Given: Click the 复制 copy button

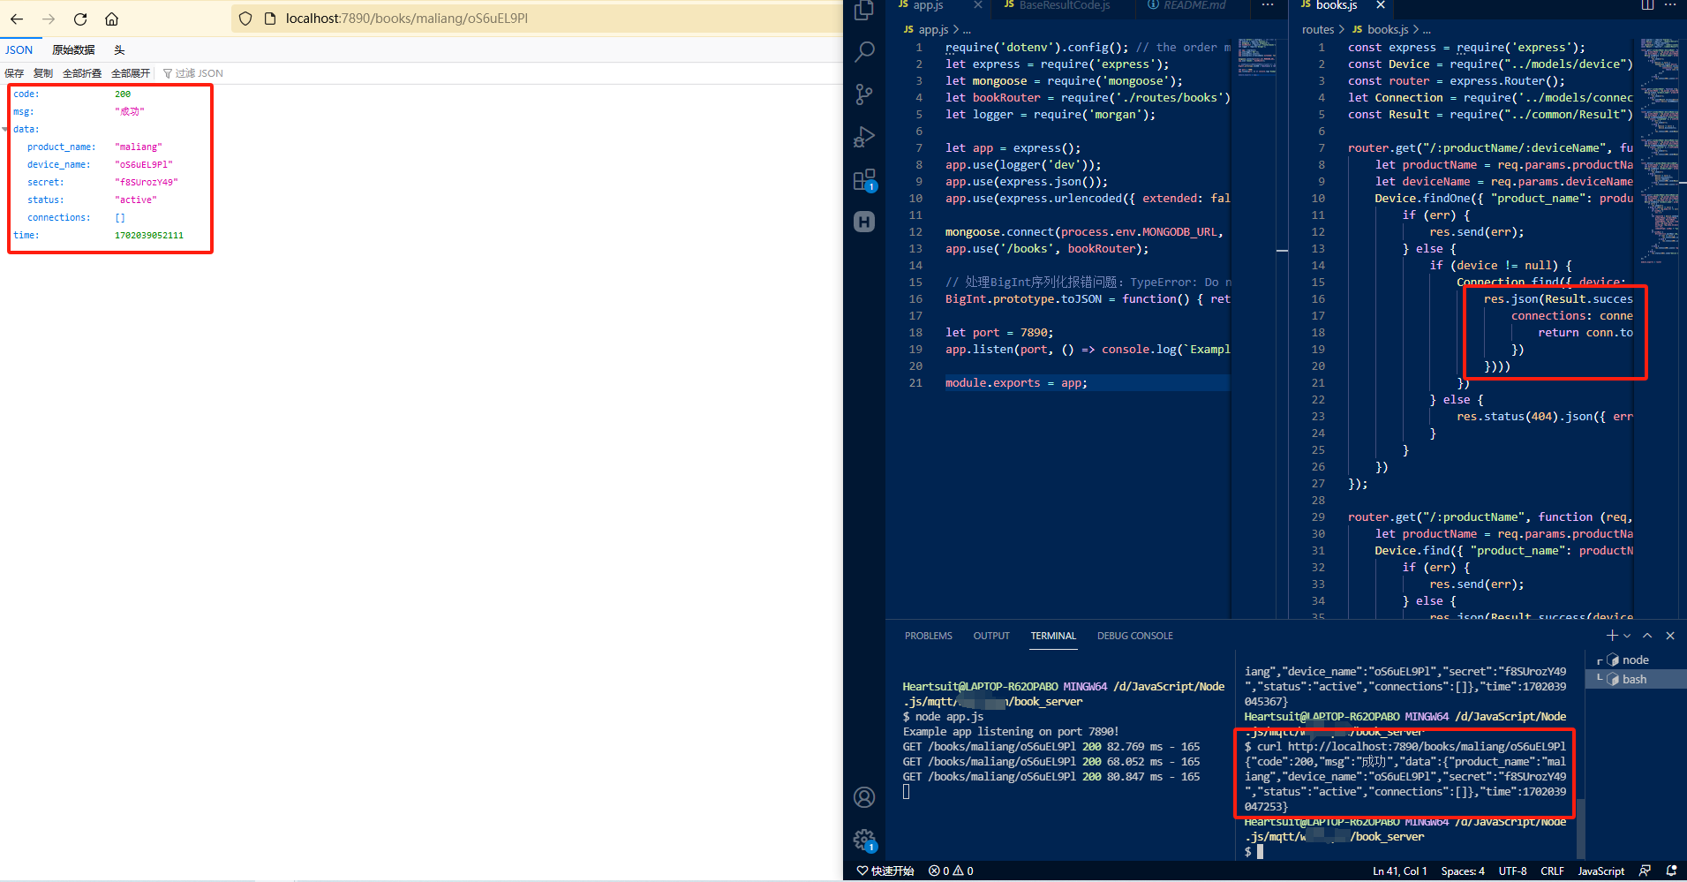Looking at the screenshot, I should click(x=43, y=73).
